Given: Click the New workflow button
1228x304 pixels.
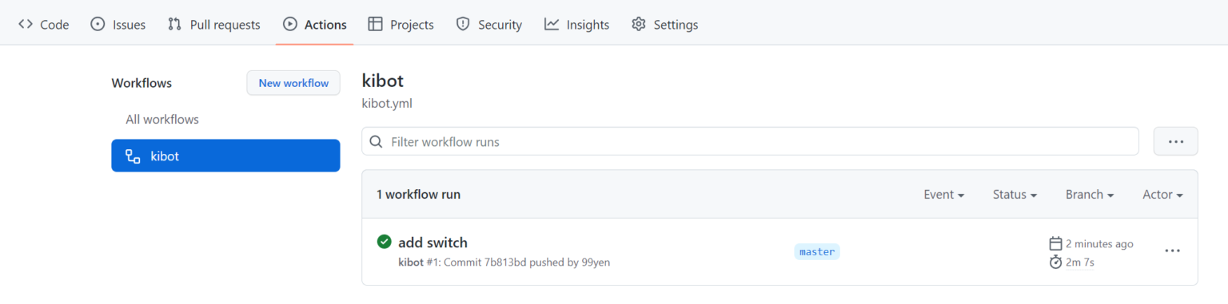Looking at the screenshot, I should [293, 83].
